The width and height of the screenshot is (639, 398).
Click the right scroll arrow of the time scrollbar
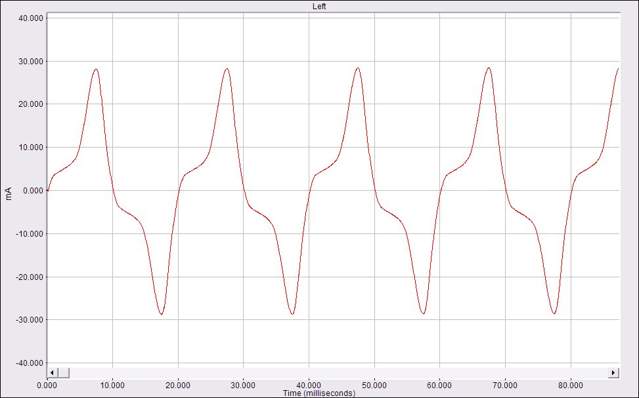point(613,373)
